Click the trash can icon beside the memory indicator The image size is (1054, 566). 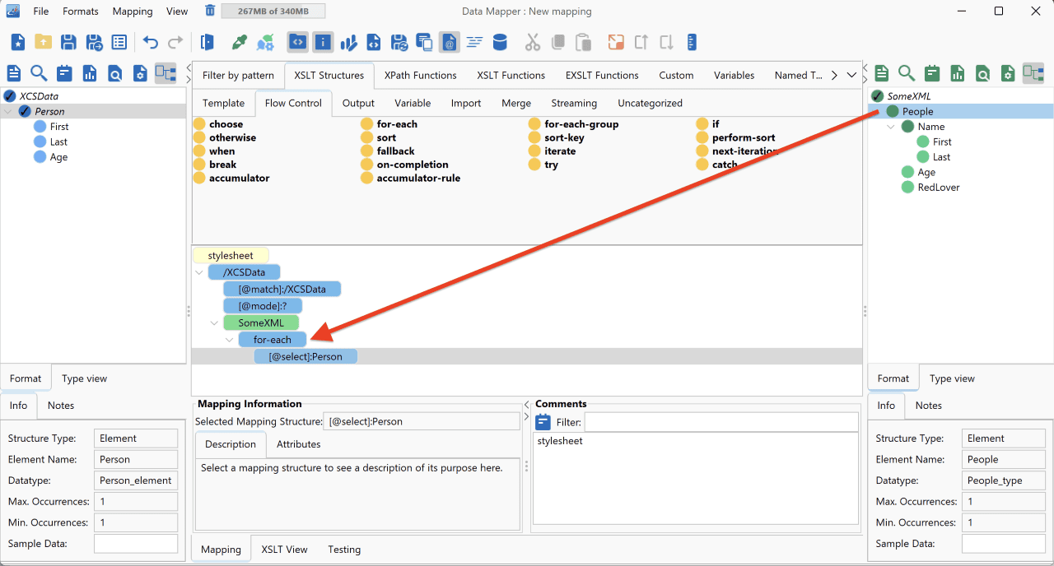pyautogui.click(x=210, y=11)
